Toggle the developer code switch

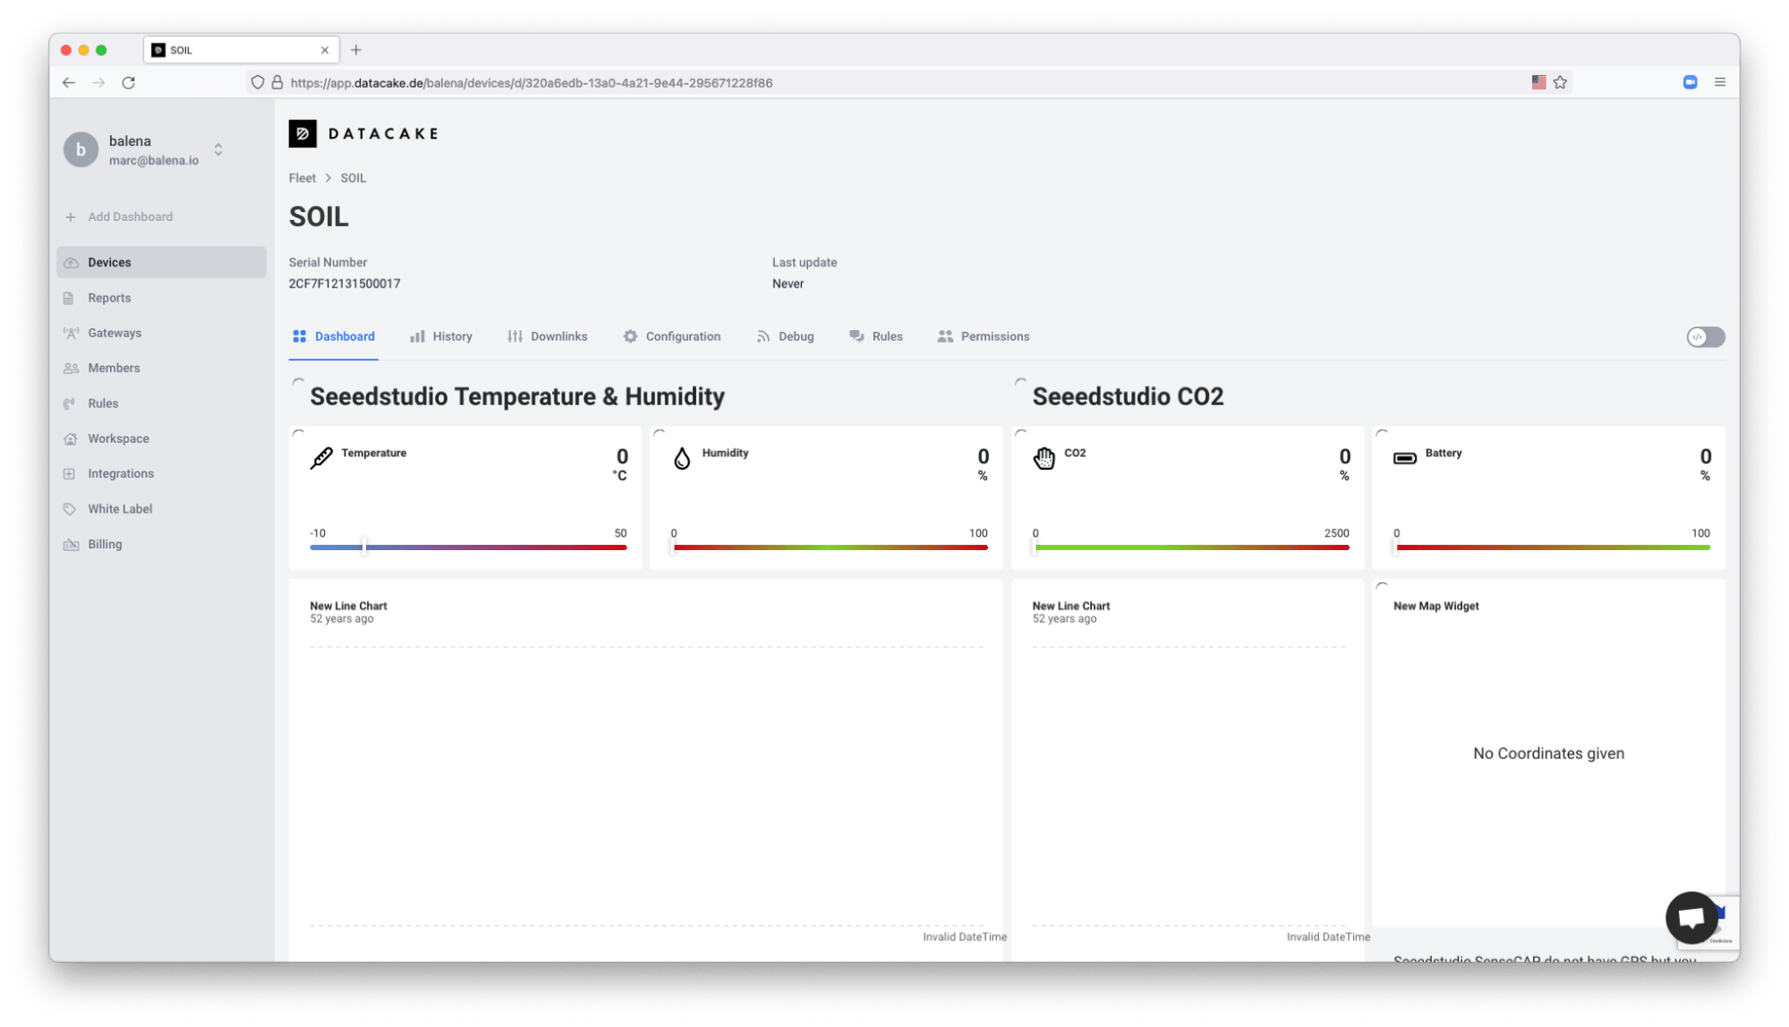1705,336
